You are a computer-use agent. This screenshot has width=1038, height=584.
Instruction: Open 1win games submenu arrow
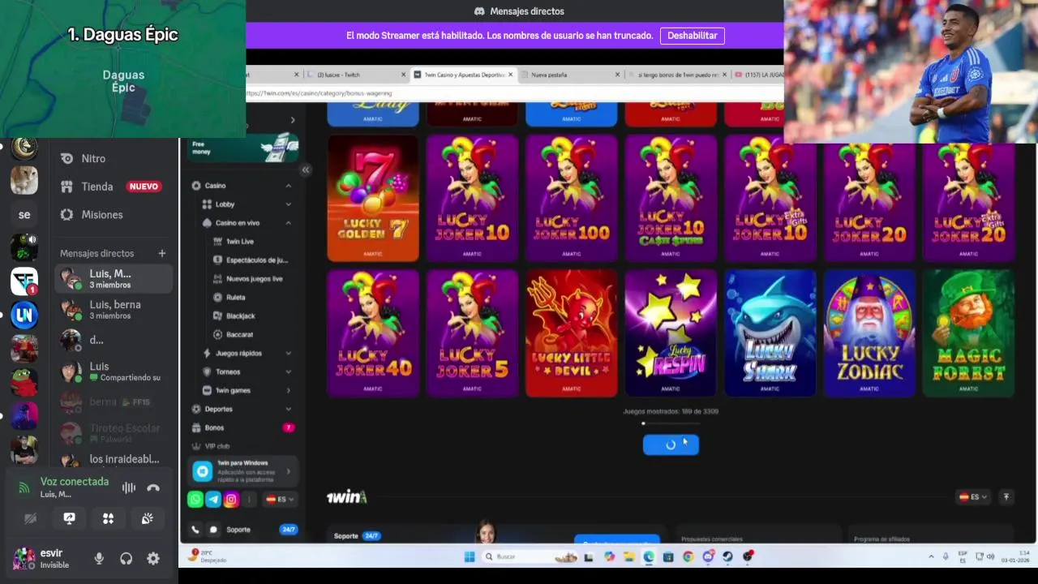288,390
